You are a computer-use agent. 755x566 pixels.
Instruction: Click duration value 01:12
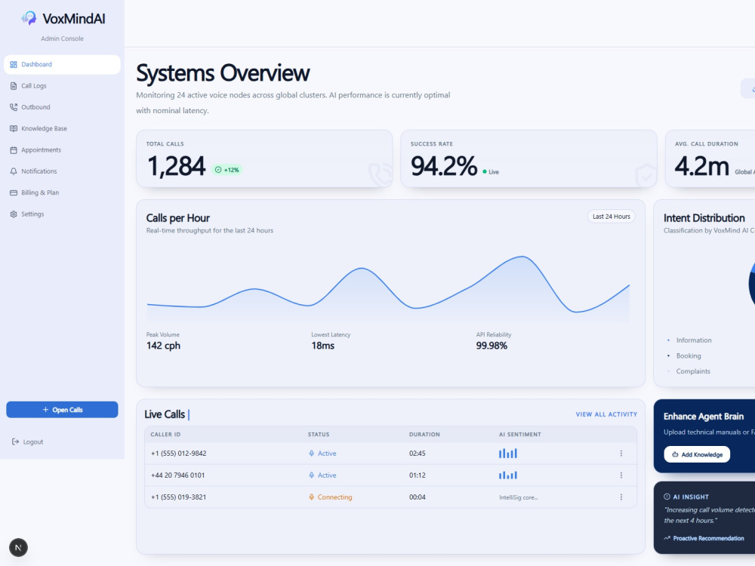(418, 475)
